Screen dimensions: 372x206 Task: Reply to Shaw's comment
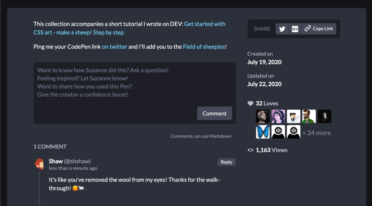tap(227, 162)
